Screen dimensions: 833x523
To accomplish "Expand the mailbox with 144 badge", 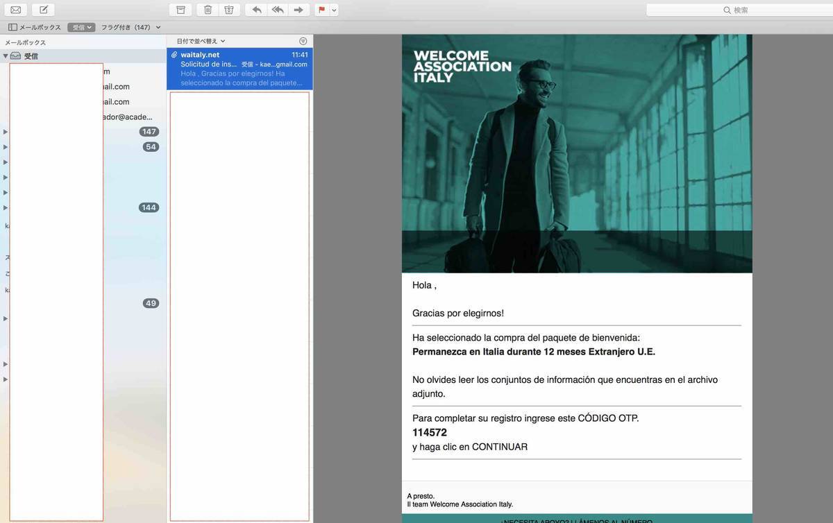I will click(6, 207).
